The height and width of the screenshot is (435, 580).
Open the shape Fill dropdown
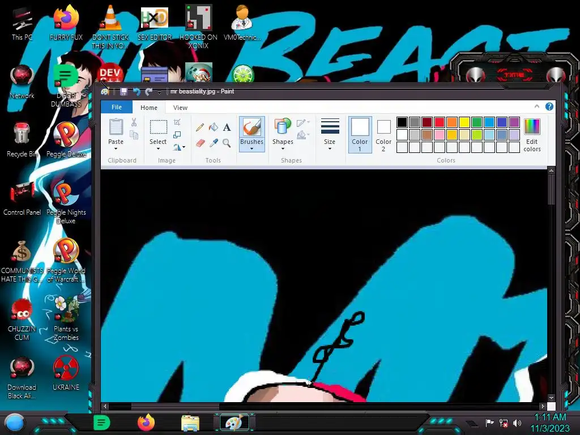click(303, 135)
